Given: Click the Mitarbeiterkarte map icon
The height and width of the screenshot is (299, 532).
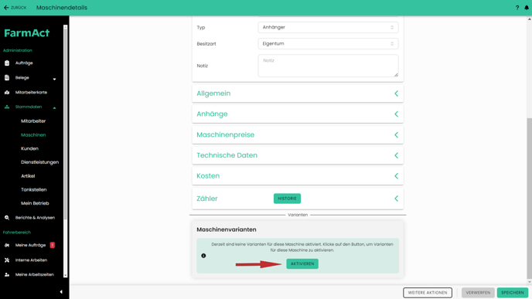Looking at the screenshot, I should click(x=7, y=92).
